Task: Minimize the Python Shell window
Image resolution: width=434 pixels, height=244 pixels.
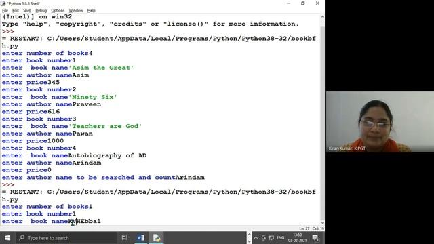Action: pyautogui.click(x=288, y=3)
